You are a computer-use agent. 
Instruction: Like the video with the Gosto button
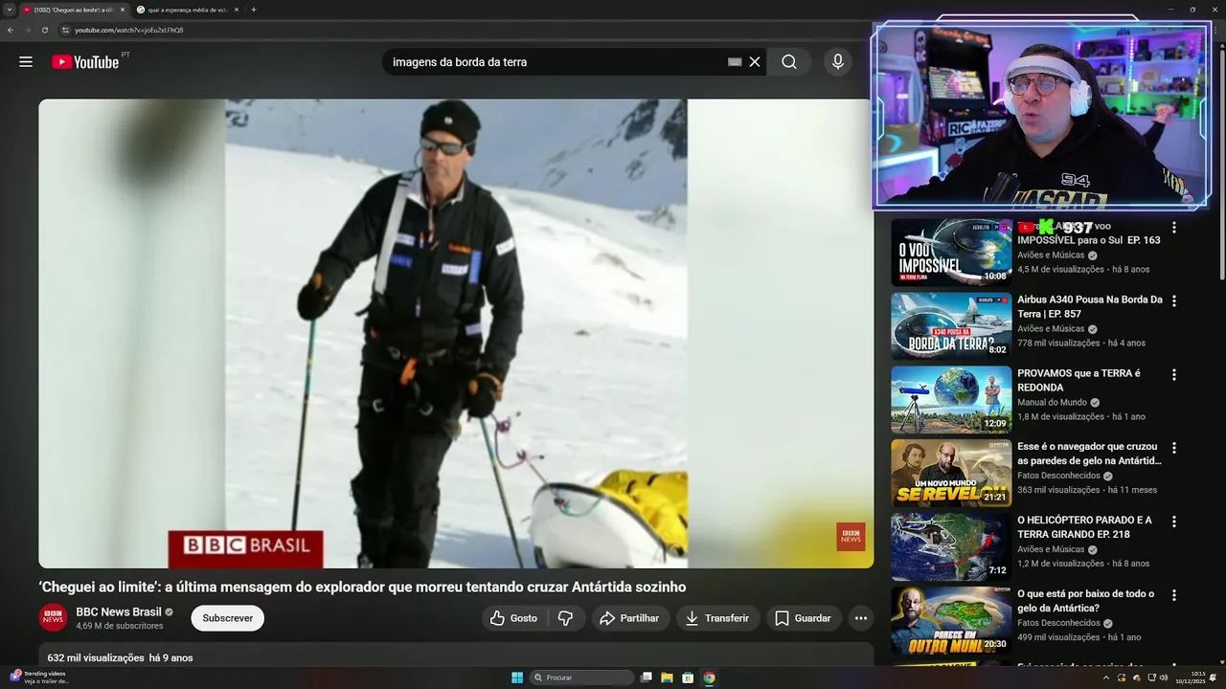click(514, 618)
